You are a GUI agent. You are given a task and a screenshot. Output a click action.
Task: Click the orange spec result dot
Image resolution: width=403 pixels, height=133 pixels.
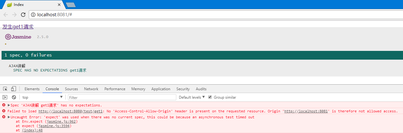coord(6,44)
